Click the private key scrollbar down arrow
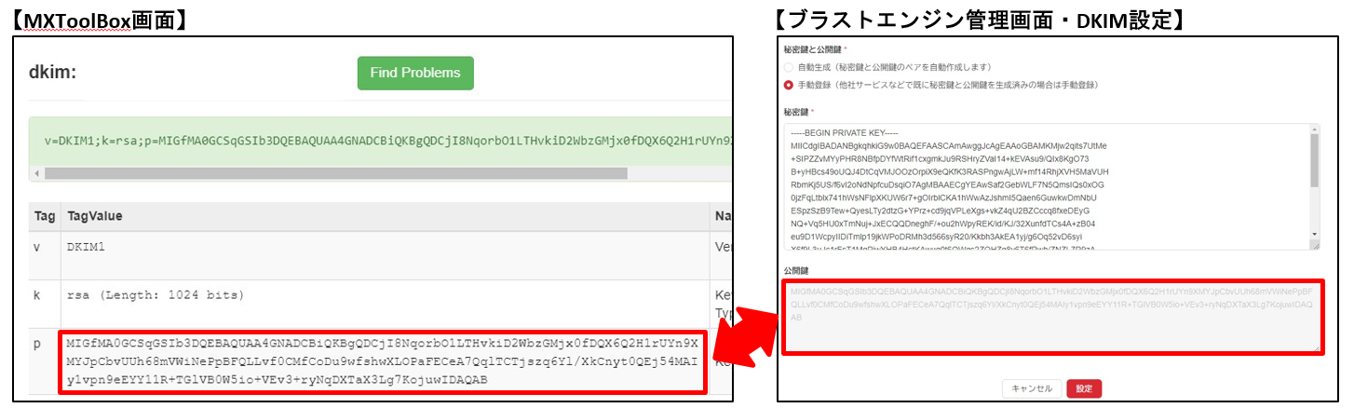1354x408 pixels. 1314,234
